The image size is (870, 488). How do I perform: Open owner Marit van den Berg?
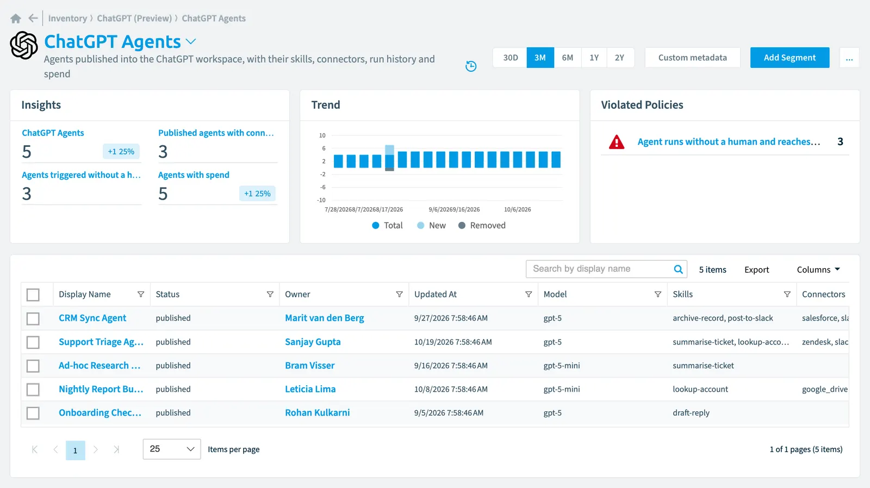(x=325, y=318)
